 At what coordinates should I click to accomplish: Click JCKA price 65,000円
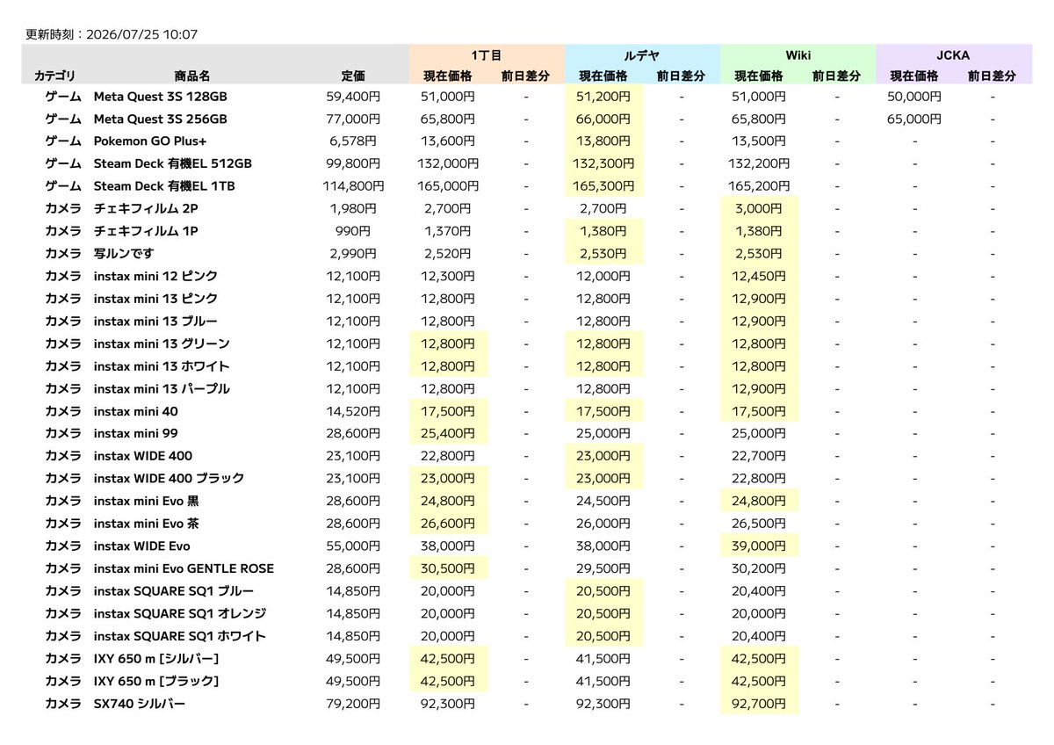914,119
